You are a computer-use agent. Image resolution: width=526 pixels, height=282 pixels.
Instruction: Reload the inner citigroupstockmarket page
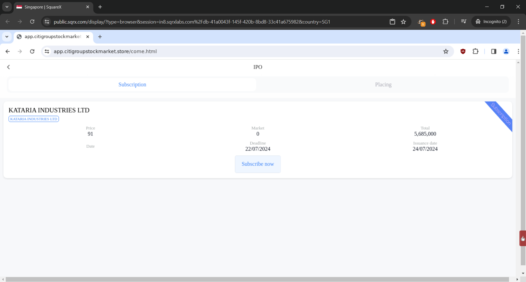[32, 51]
